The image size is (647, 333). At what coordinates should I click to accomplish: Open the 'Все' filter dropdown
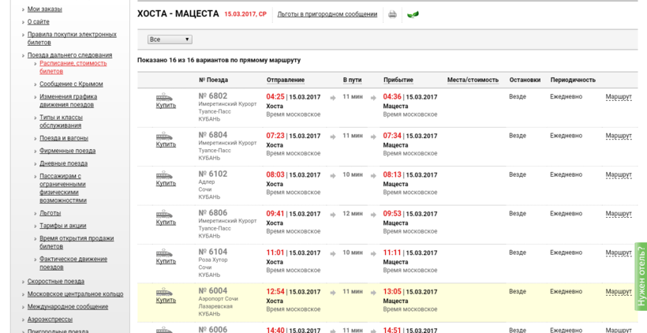click(170, 39)
